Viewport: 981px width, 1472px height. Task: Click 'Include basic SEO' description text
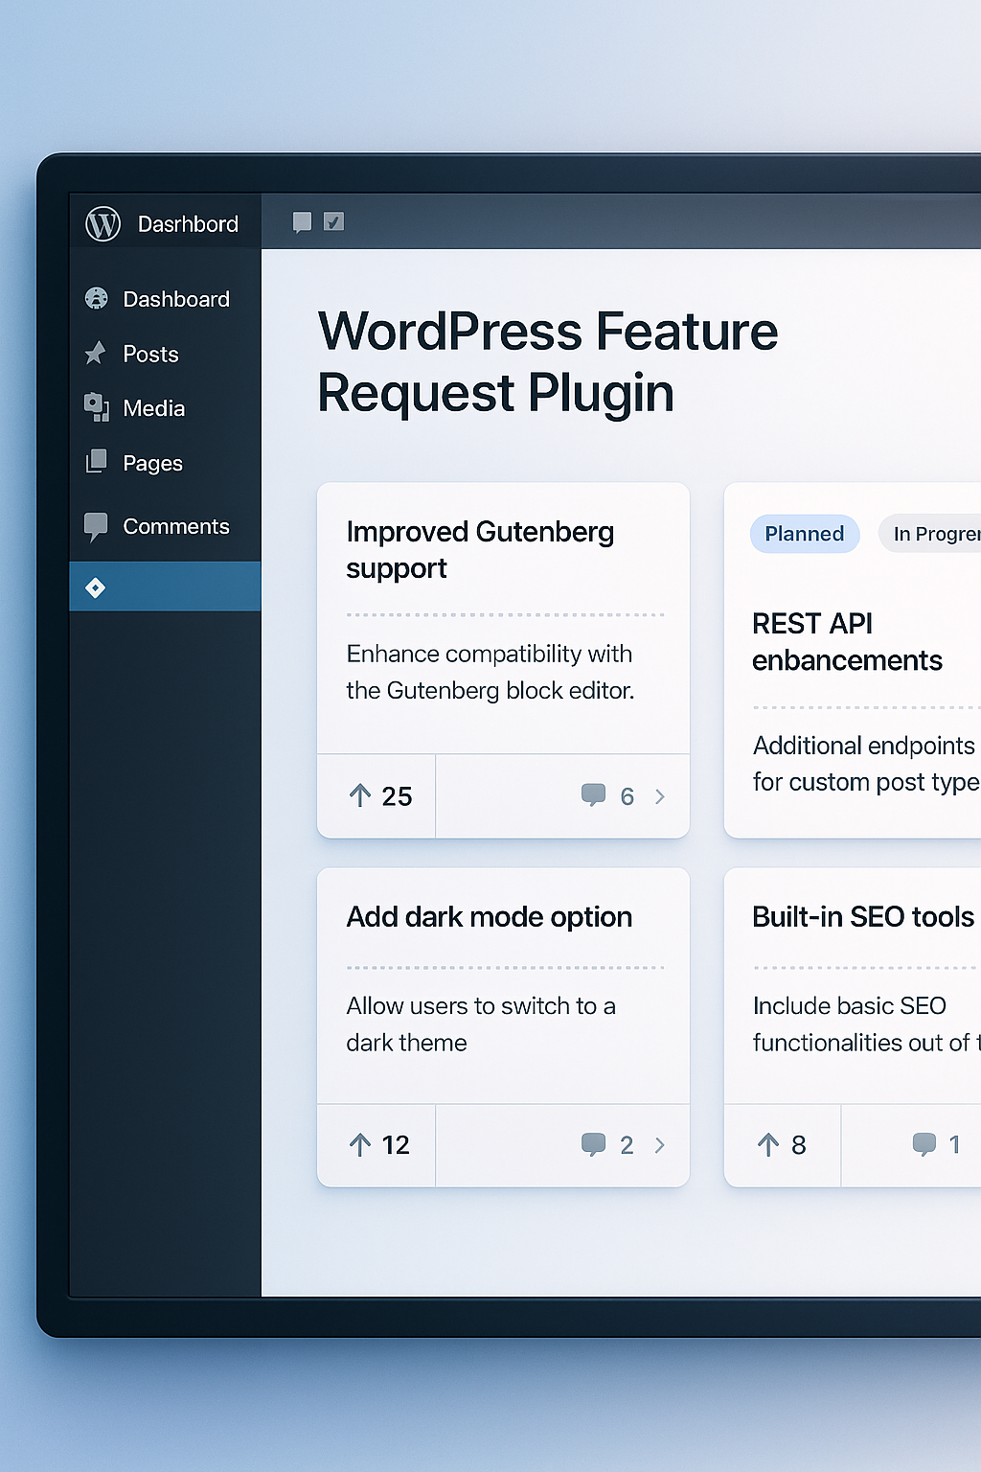pyautogui.click(x=850, y=1006)
